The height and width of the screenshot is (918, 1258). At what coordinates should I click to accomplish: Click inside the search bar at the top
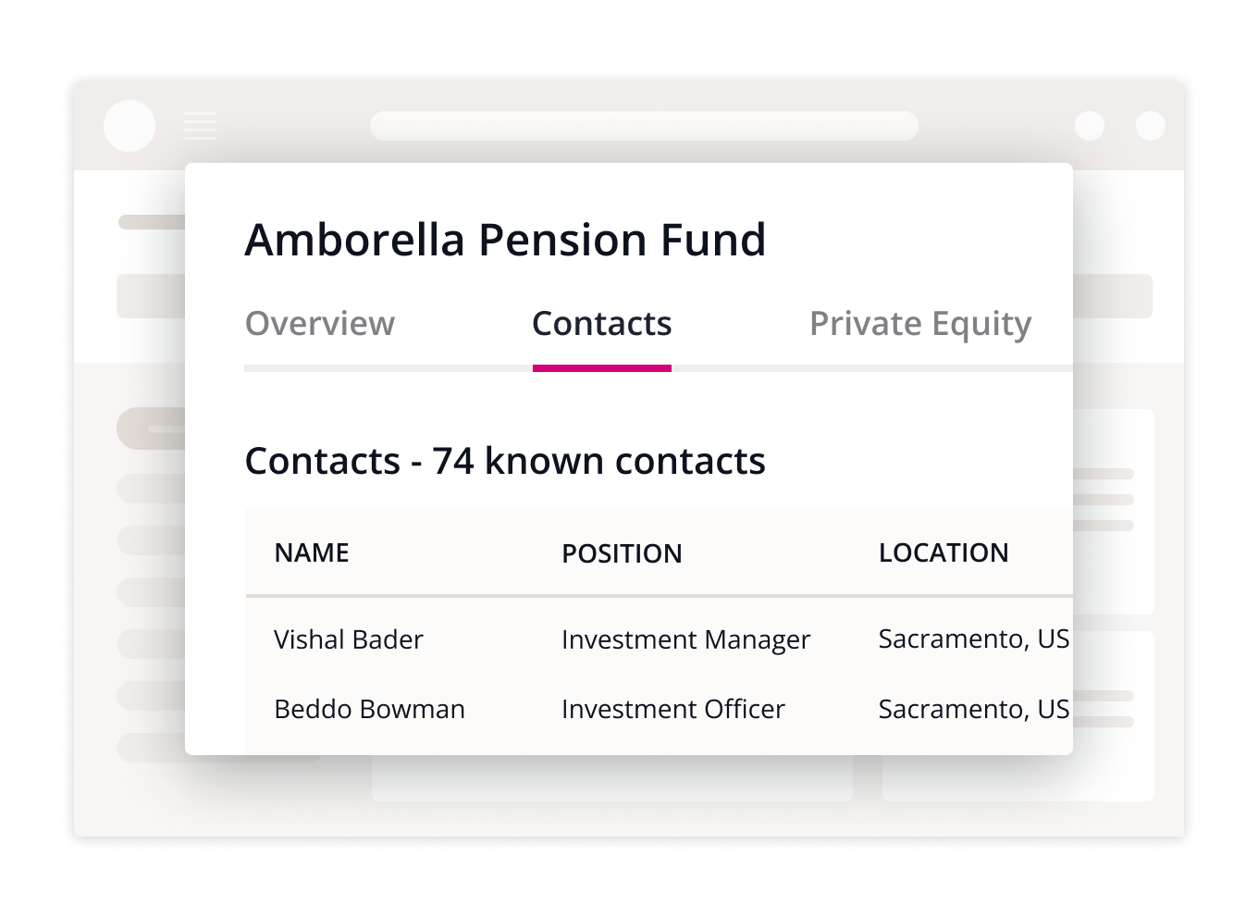(643, 125)
